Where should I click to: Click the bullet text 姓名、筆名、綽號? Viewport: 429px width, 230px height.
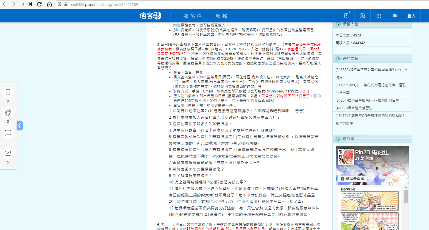click(188, 72)
